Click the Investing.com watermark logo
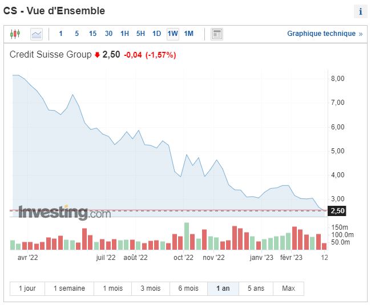This screenshot has width=371, height=305. point(64,213)
